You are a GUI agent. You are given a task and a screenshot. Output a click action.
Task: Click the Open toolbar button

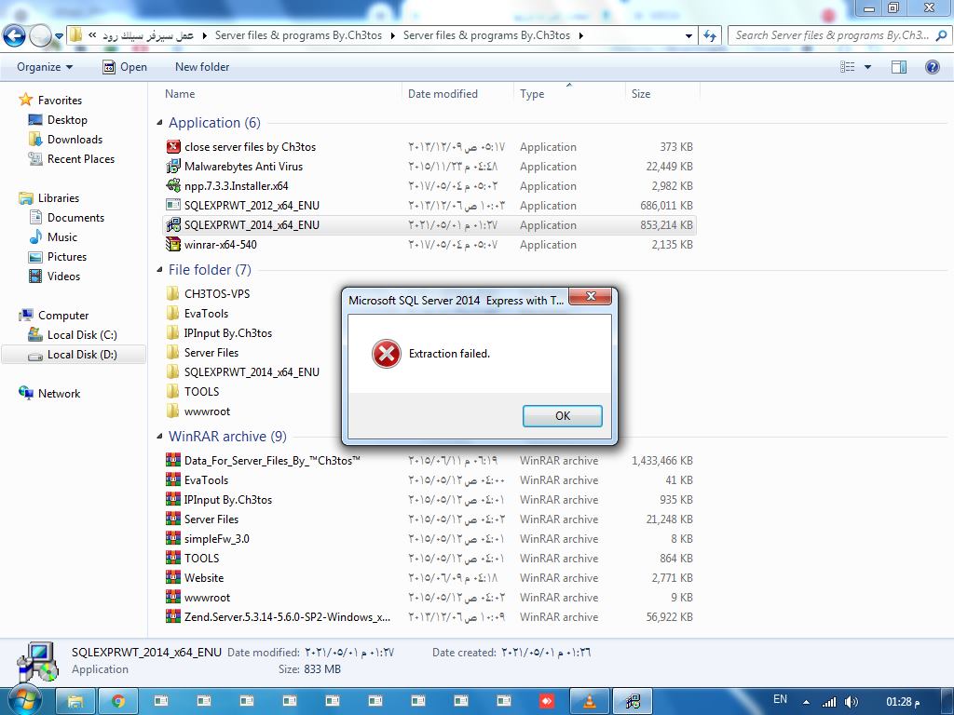coord(125,67)
